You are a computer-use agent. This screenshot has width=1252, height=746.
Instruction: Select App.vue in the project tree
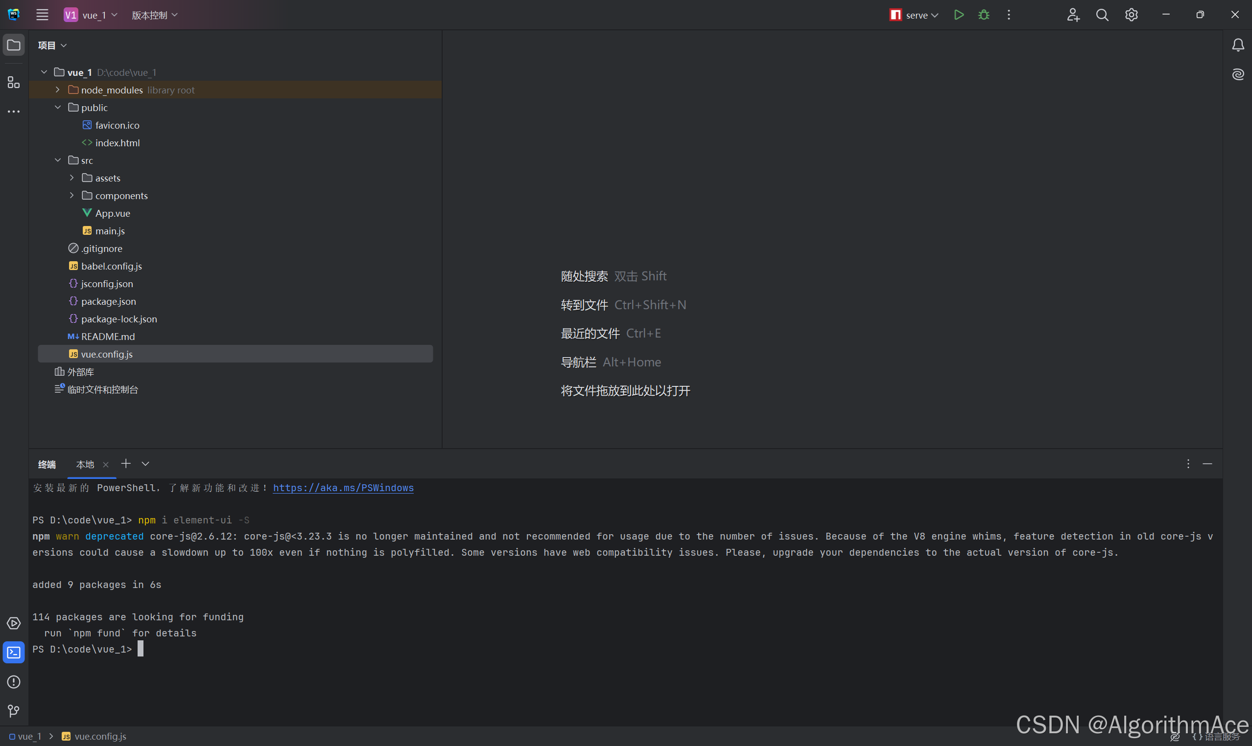(112, 213)
